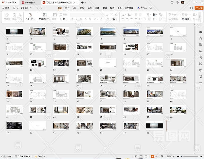Image resolution: width=204 pixels, height=159 pixels.
Task: Open the 文件 file menu
Action: 5,8
